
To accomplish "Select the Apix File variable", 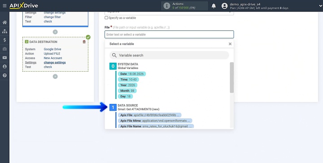I will tap(150, 115).
